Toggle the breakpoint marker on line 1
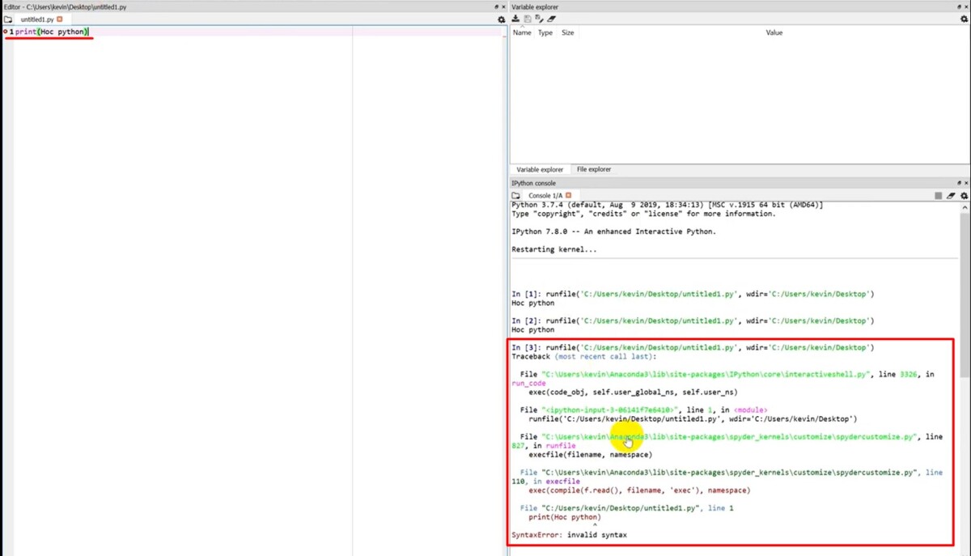The image size is (971, 556). (4, 32)
